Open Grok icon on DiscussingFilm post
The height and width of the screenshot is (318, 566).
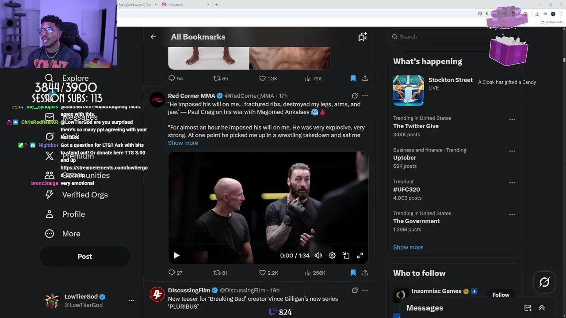pyautogui.click(x=355, y=290)
